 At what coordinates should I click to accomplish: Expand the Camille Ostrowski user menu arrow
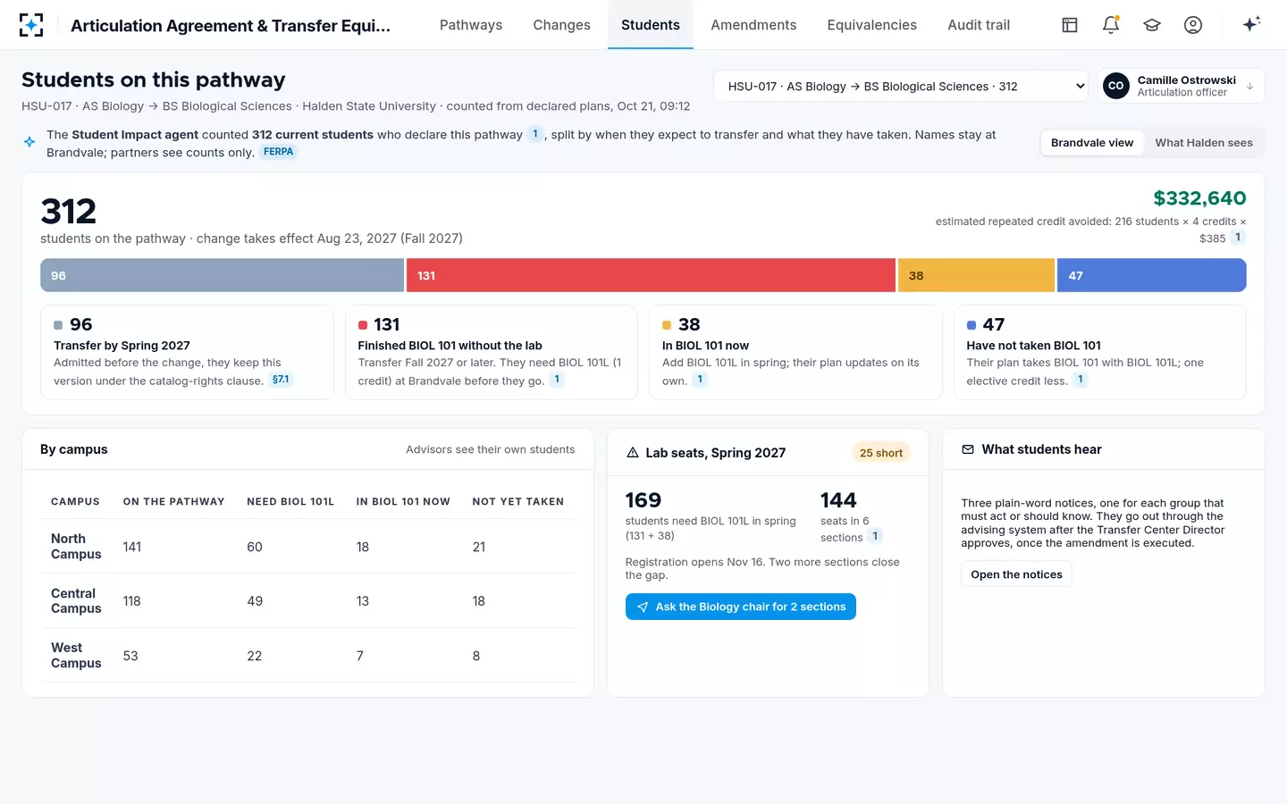(1249, 87)
